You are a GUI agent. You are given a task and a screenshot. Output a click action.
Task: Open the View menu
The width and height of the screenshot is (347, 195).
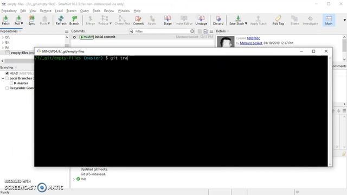[x=33, y=11]
